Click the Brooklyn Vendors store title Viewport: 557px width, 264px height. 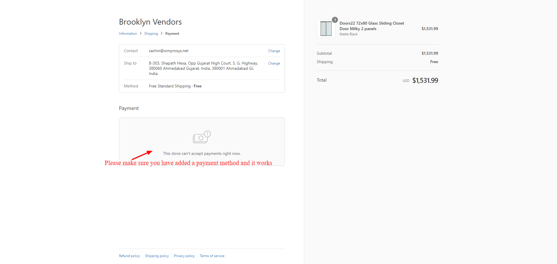pyautogui.click(x=150, y=22)
